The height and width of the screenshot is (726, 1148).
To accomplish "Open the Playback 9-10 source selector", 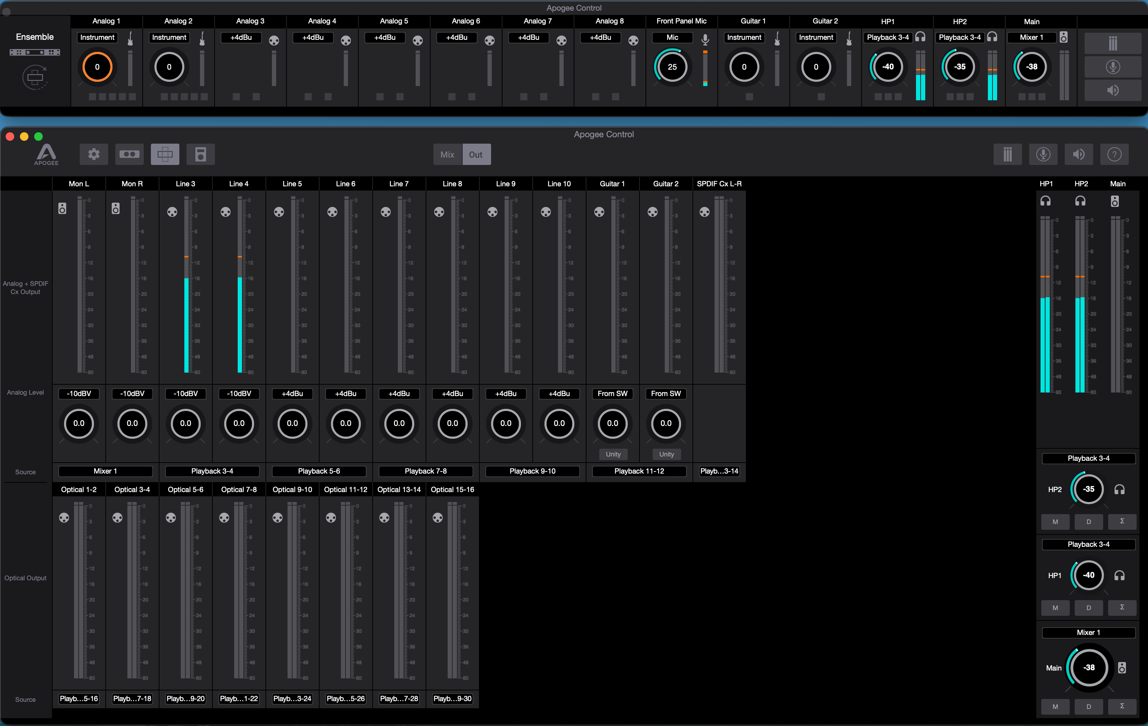I will (532, 471).
